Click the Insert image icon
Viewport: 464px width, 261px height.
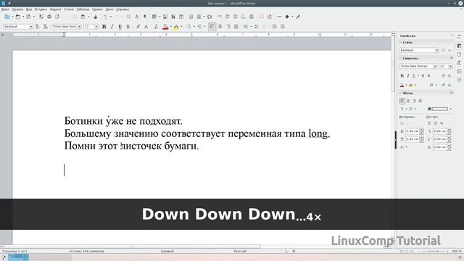tap(165, 17)
